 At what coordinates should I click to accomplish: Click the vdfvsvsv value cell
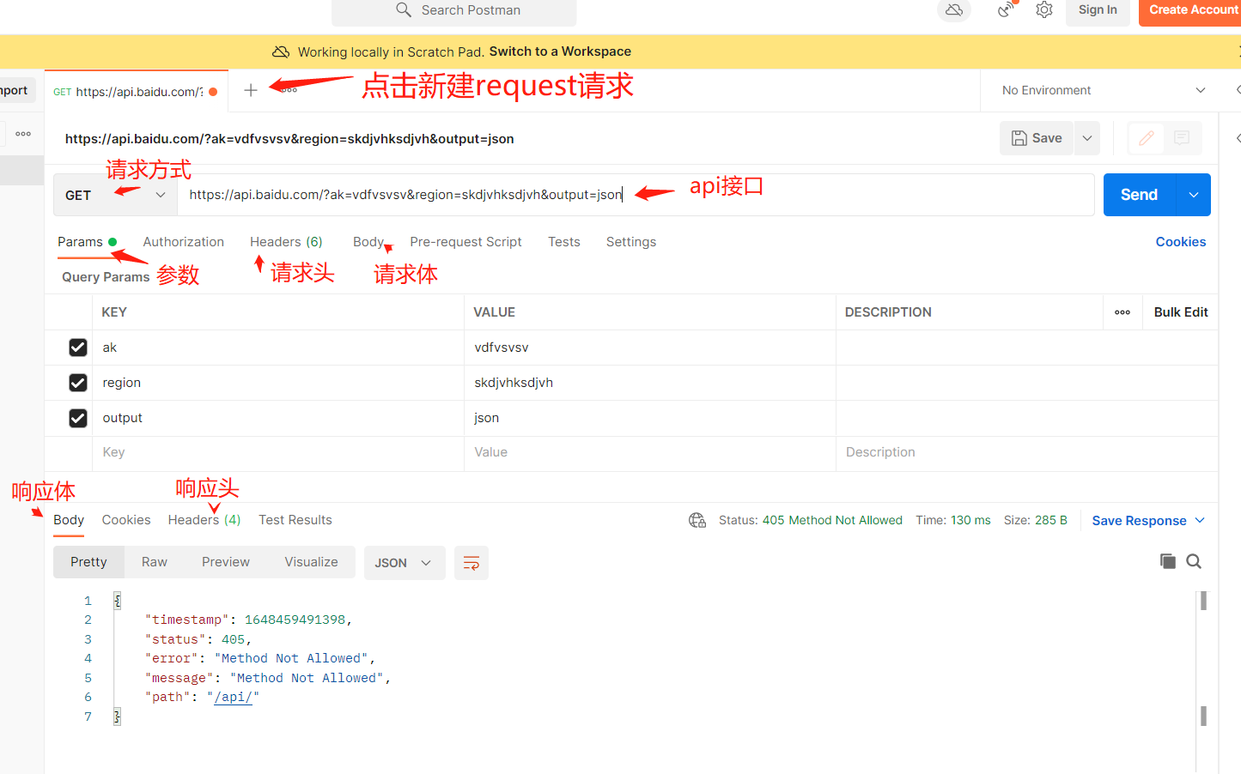pyautogui.click(x=650, y=348)
